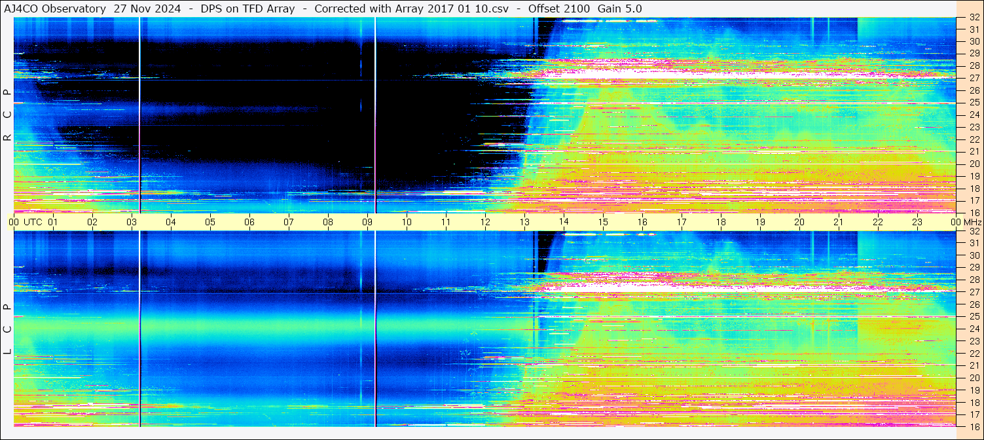Click lower panel frequency label '23'

pyautogui.click(x=974, y=341)
